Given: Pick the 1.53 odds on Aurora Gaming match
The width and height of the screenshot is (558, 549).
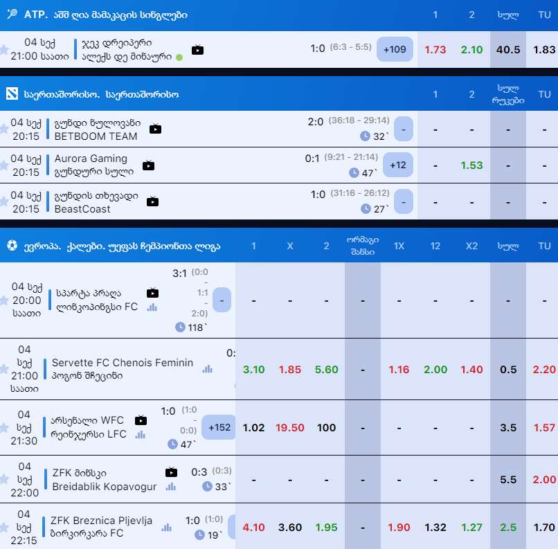Looking at the screenshot, I should tap(471, 165).
